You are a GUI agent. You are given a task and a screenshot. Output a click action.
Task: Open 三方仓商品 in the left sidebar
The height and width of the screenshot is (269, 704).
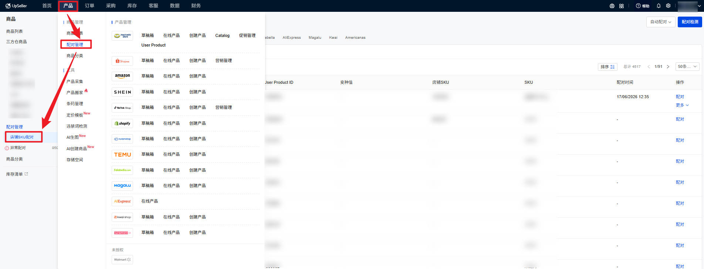coord(16,42)
